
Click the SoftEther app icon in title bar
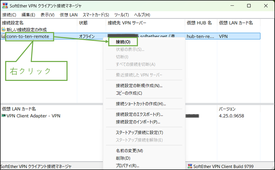(x=5, y=6)
